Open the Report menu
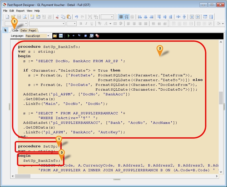This screenshot has height=187, width=227. click(20, 11)
